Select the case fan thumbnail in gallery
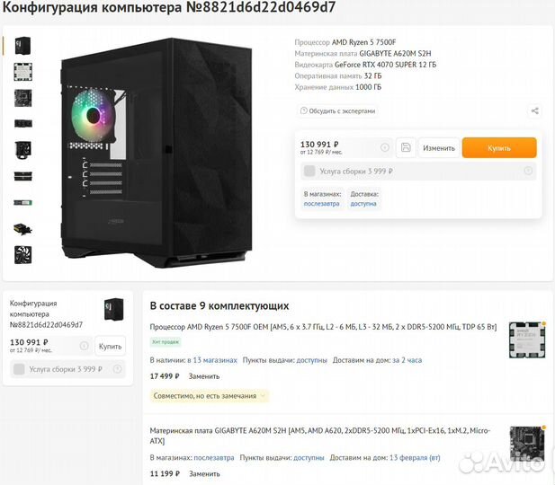The width and height of the screenshot is (555, 485). (x=23, y=255)
